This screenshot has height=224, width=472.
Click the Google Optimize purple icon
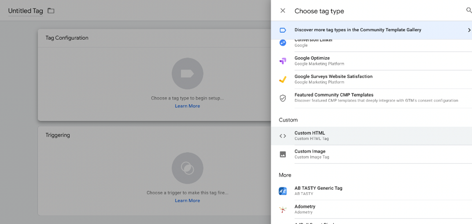[283, 61]
